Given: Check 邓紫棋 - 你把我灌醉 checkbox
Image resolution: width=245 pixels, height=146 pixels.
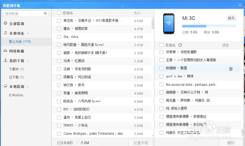Looking at the screenshot, I should (162, 52).
